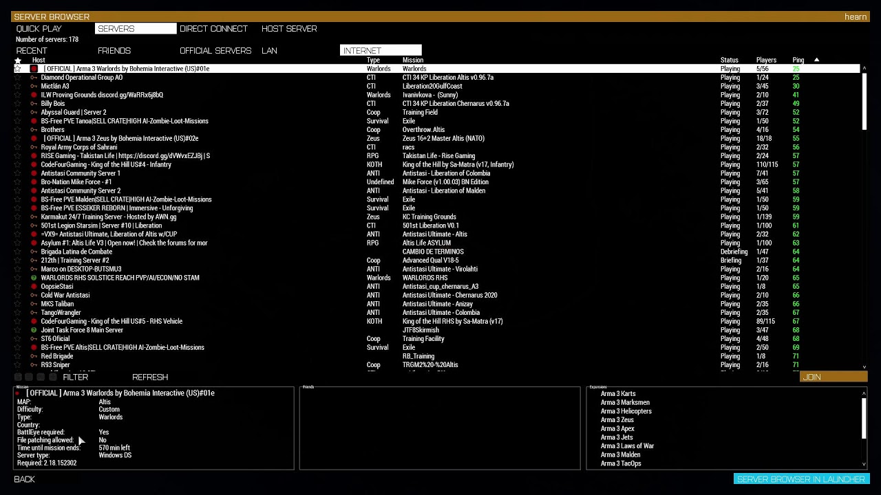881x495 pixels.
Task: Toggle favorite star for Abyssal Guard Server 2
Action: tap(18, 112)
